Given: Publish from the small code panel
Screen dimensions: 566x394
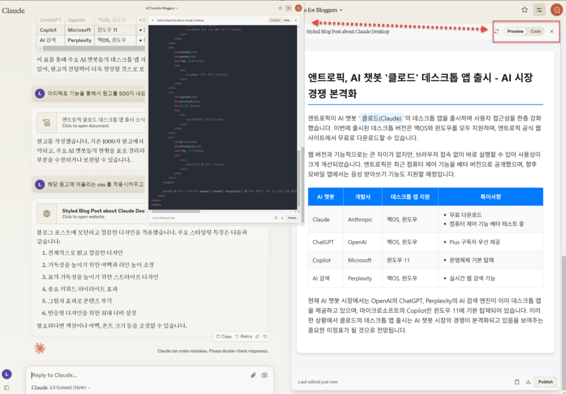Looking at the screenshot, I should click(x=292, y=218).
